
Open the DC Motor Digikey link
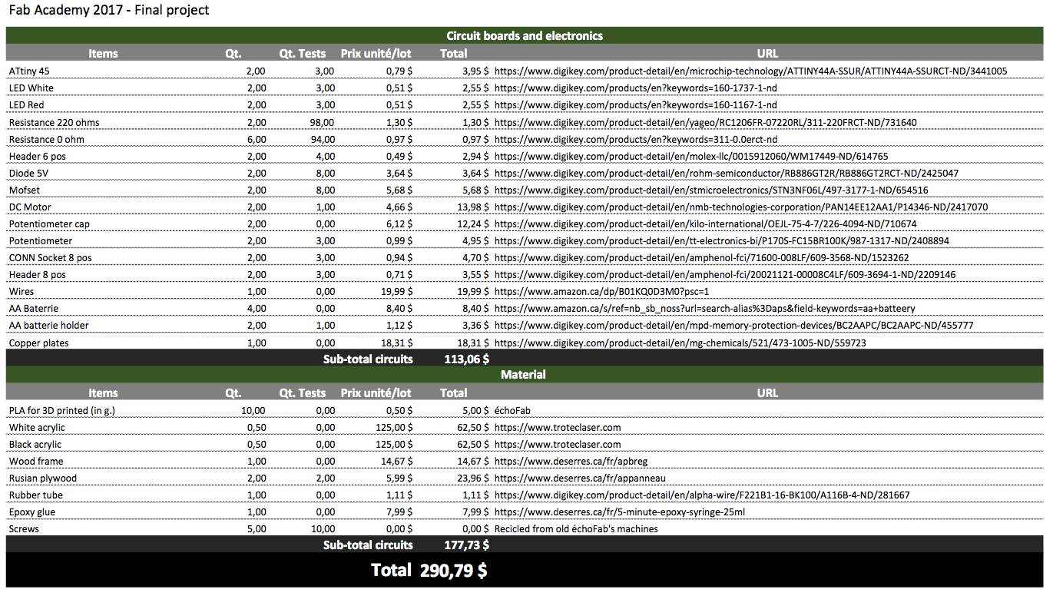(x=741, y=207)
